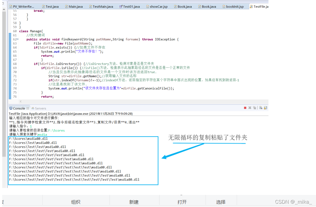The height and width of the screenshot is (207, 316).
Task: Click the findkeyword method declaration line
Action: [102, 39]
